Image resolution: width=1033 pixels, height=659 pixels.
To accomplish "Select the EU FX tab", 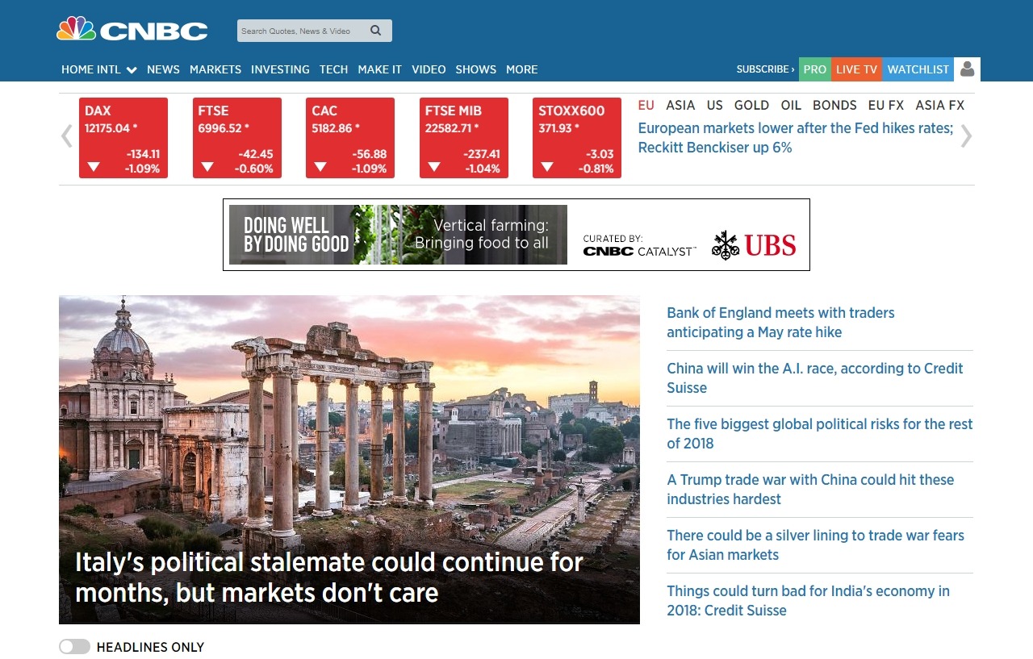I will click(886, 105).
